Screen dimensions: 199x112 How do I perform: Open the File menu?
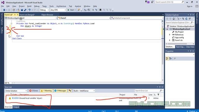(x=2, y=6)
